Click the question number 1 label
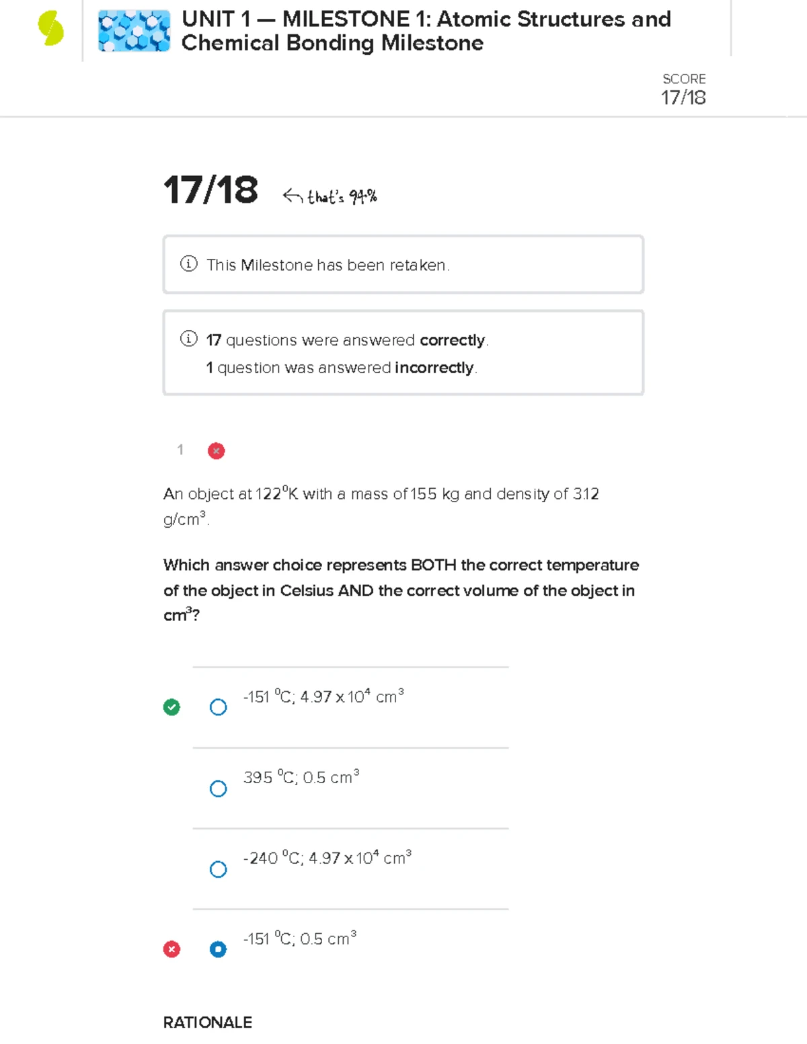The height and width of the screenshot is (1044, 807). (x=180, y=450)
